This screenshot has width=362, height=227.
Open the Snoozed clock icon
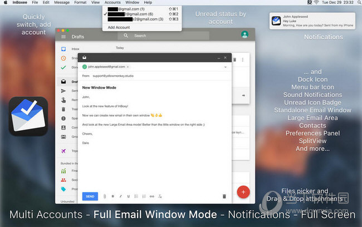[63, 58]
